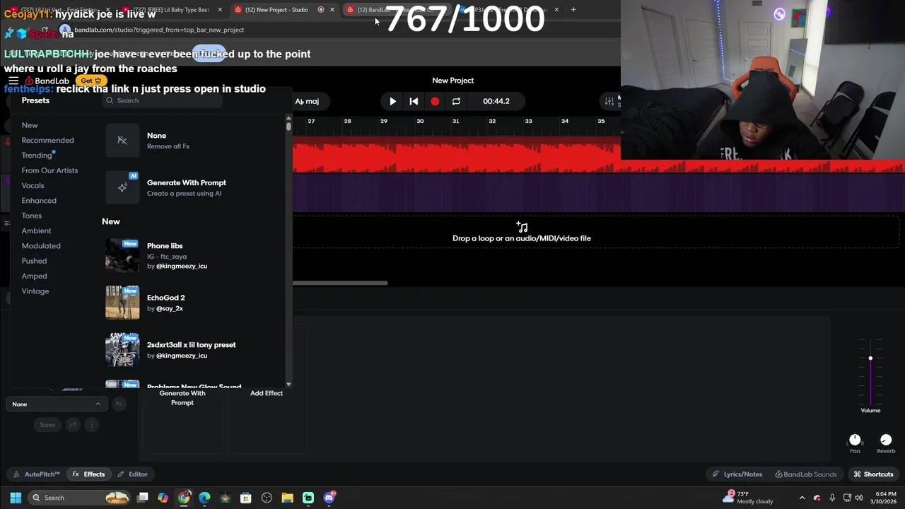Select the Phone libs preset thumbnail
This screenshot has width=905, height=509.
click(122, 255)
